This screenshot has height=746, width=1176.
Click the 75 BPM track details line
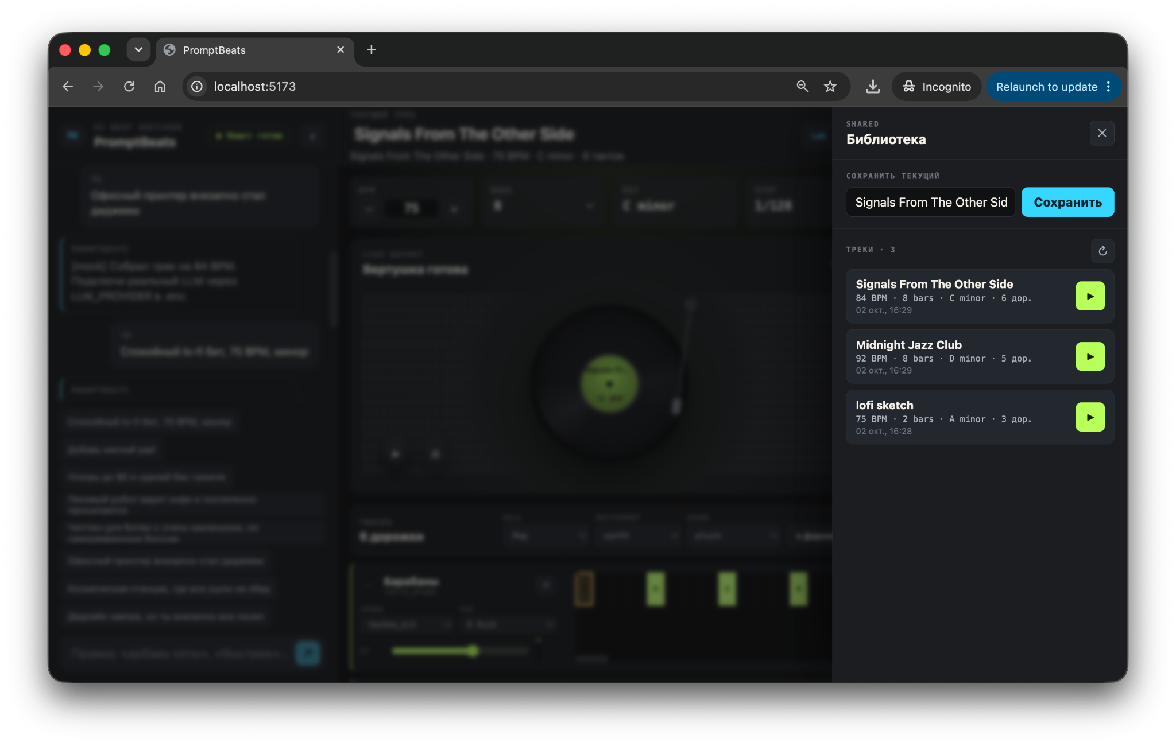click(x=943, y=419)
